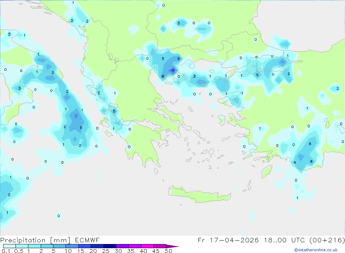Pick the 1–2 mm legend swatch
This screenshot has width=345, height=253.
pyautogui.click(x=34, y=246)
